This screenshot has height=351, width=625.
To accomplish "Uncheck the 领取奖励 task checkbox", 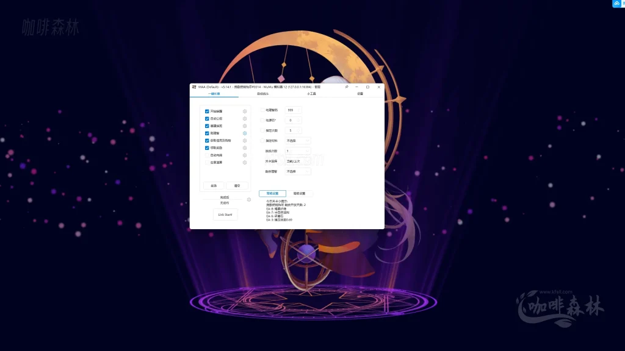I will click(x=207, y=148).
